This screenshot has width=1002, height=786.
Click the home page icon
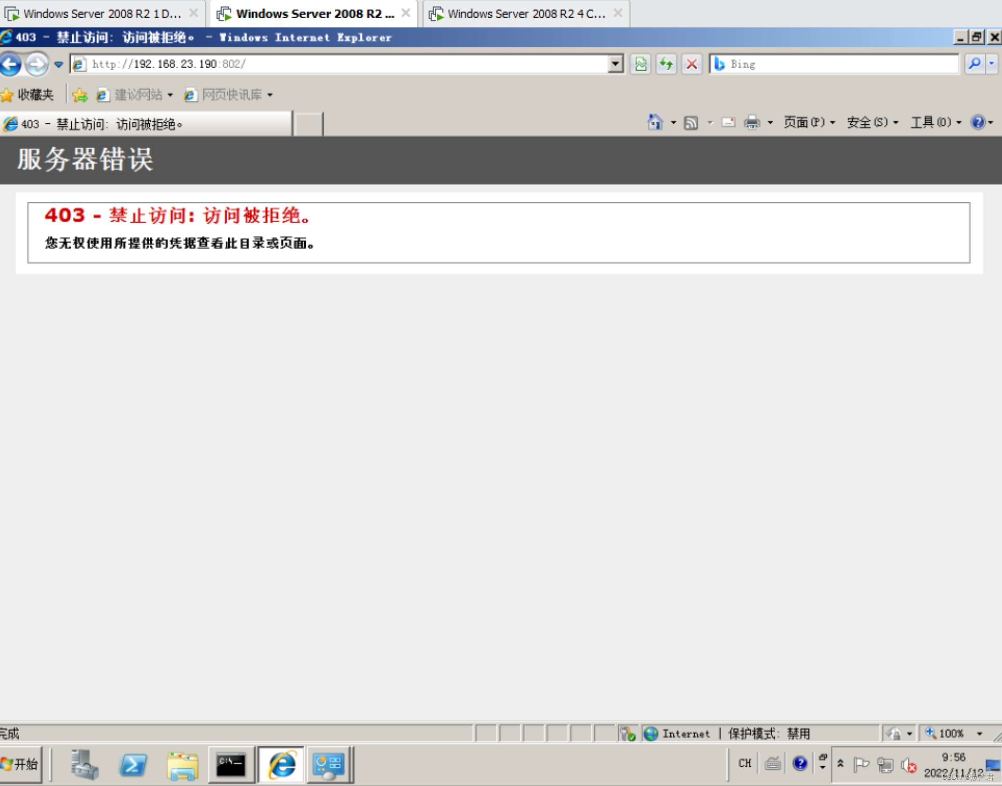654,122
